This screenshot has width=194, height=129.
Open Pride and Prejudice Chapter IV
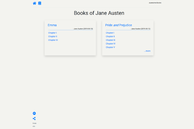tap(110, 44)
